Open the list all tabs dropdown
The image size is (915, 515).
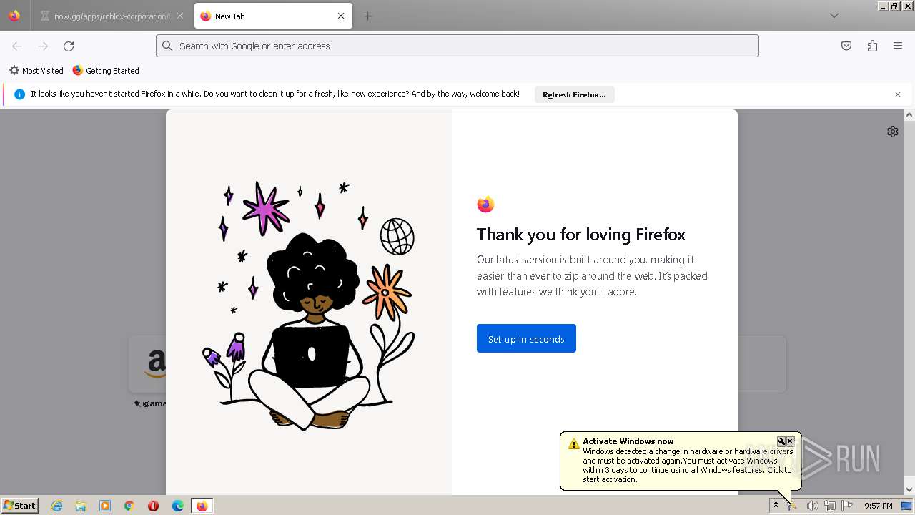pos(834,16)
